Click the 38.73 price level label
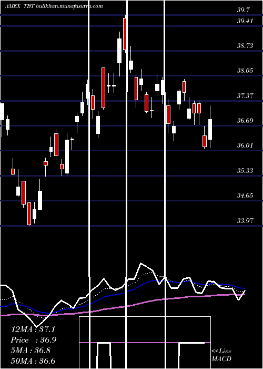Viewport: 263px width, 369px height. point(245,45)
